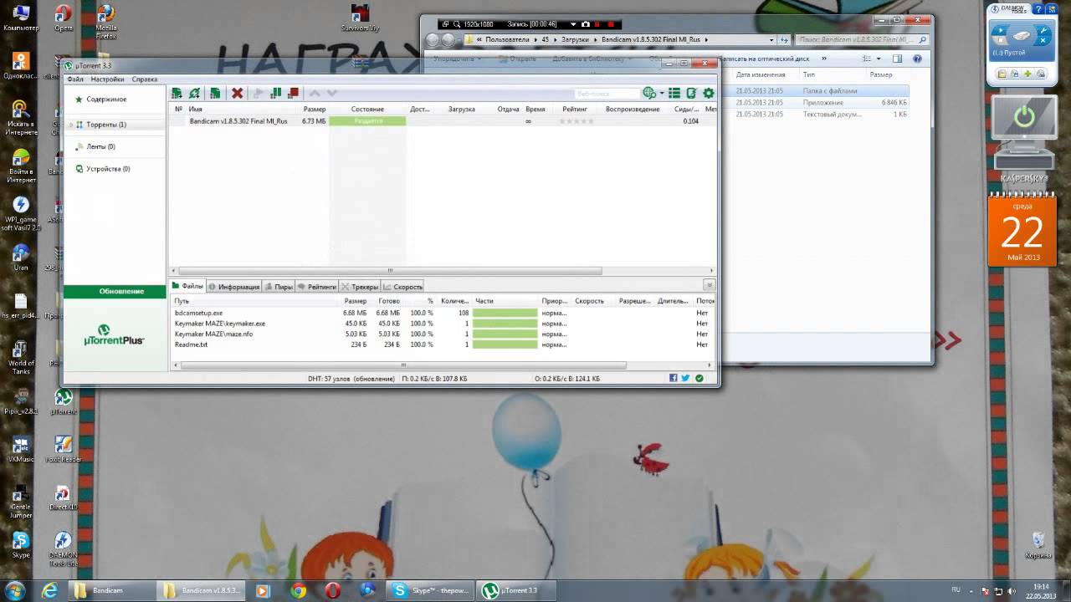Select Ленты (0) in the sidebar
The width and height of the screenshot is (1071, 602).
pos(100,146)
